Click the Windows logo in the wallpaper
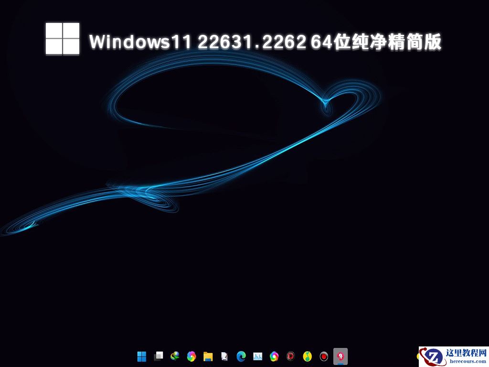The height and width of the screenshot is (367, 489). [x=62, y=41]
